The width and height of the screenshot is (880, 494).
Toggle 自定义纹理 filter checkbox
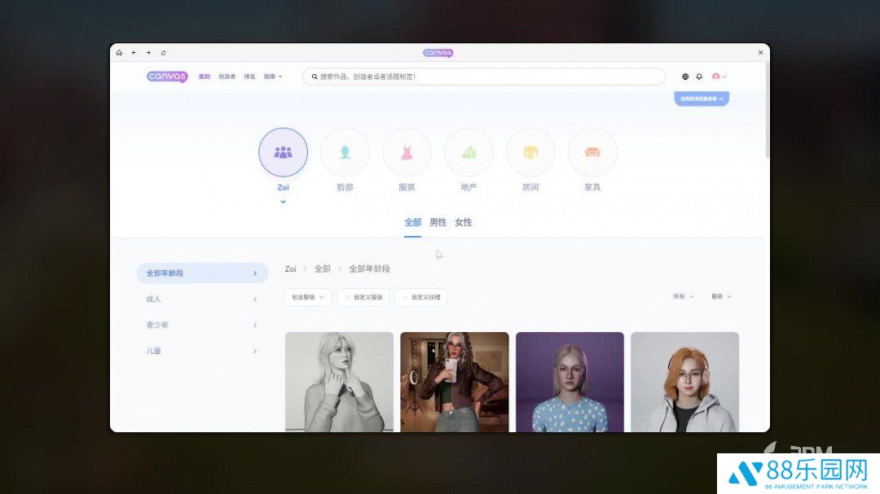pyautogui.click(x=421, y=297)
